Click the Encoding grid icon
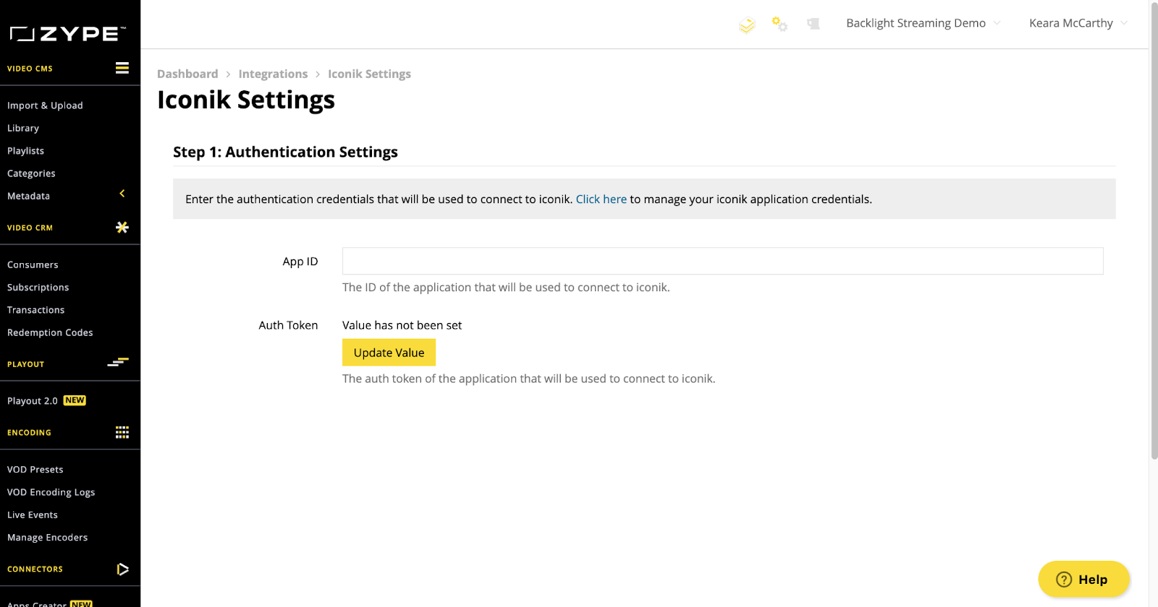1158x607 pixels. 122,432
